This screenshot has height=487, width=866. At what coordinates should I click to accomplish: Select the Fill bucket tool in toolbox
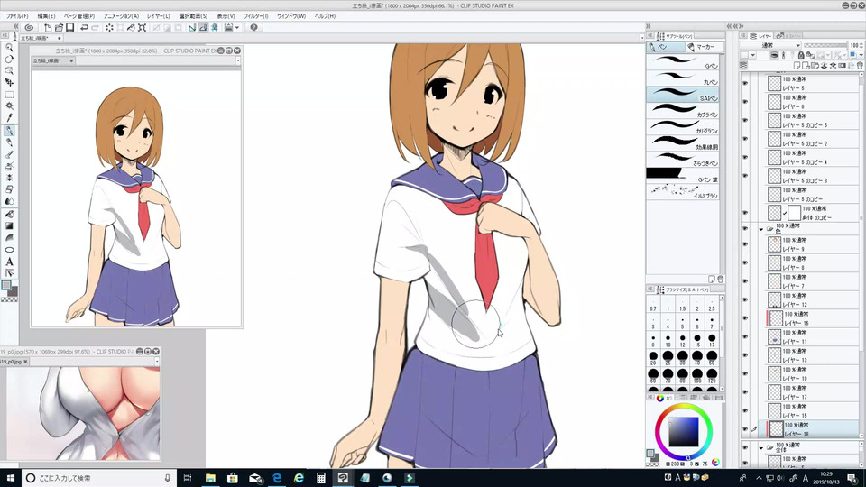click(9, 215)
